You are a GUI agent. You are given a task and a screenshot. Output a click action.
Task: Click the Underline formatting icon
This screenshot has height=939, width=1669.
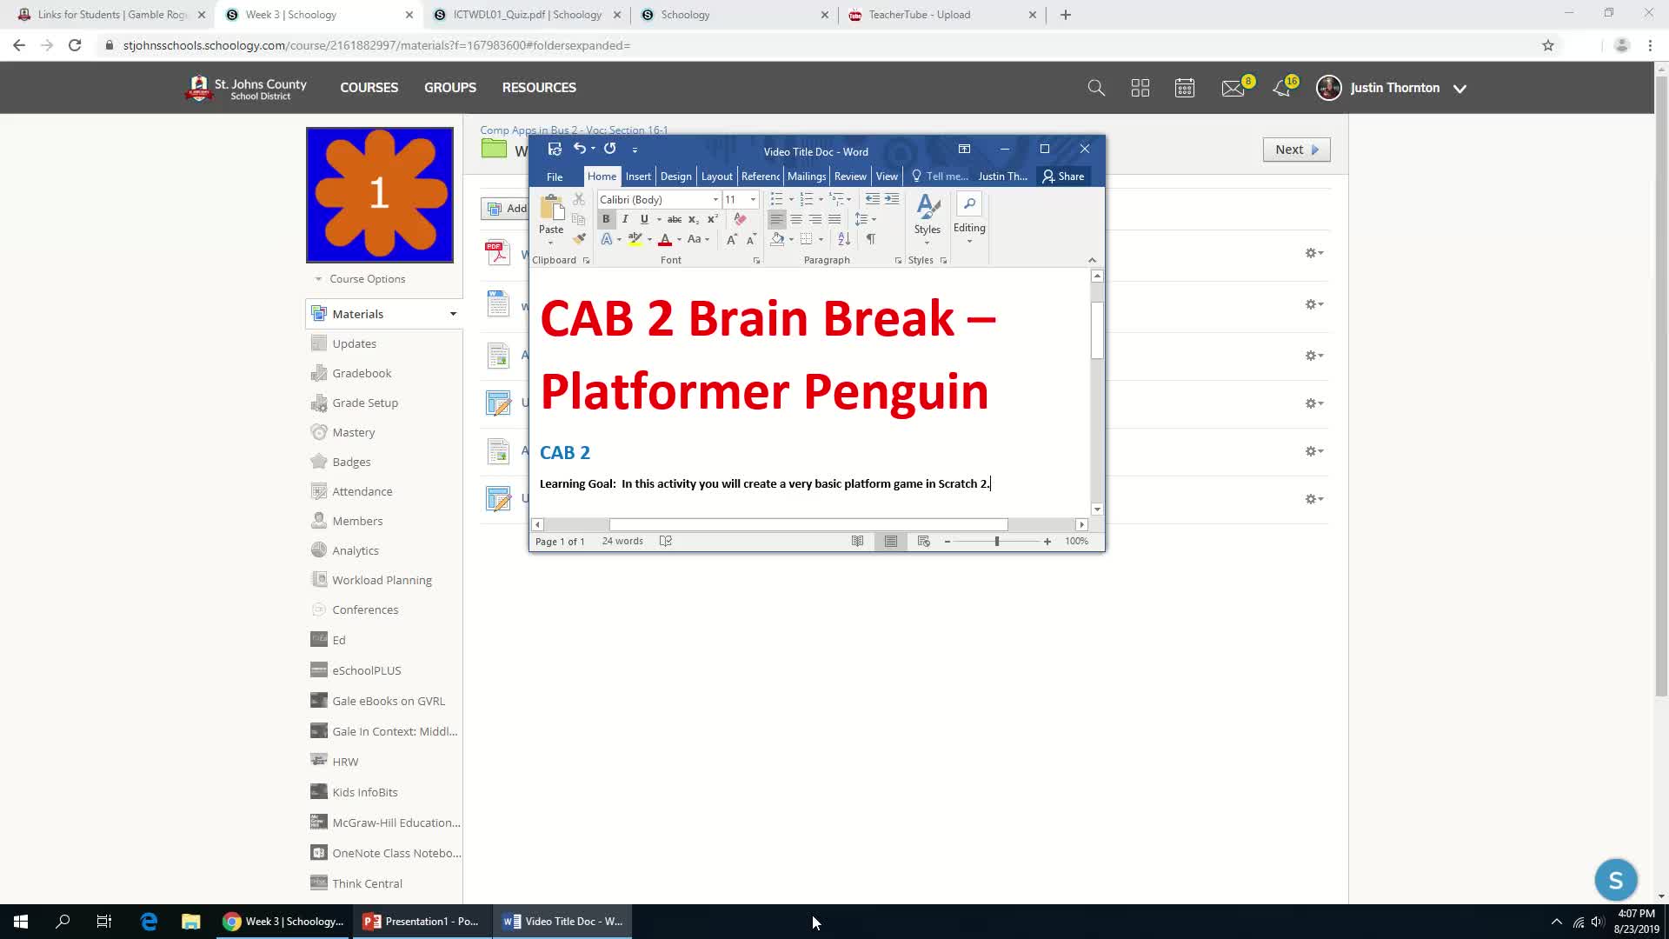(x=643, y=219)
